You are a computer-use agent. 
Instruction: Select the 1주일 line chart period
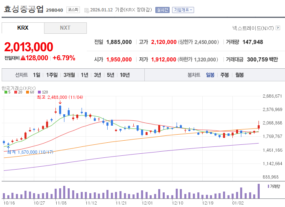click(52, 75)
